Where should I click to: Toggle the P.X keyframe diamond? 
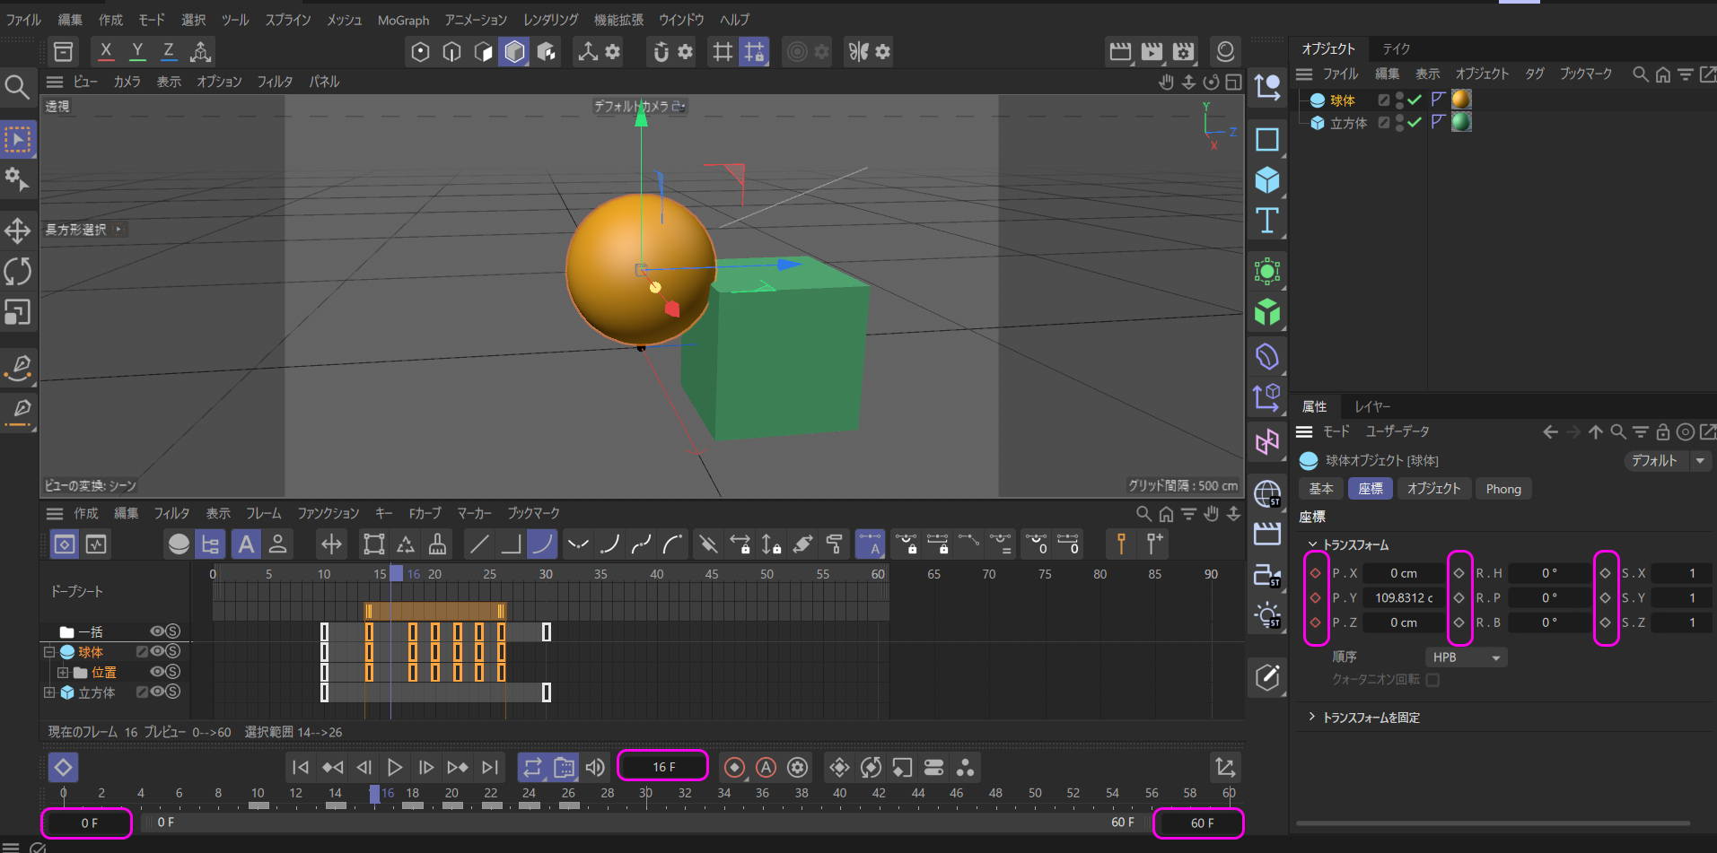click(x=1316, y=573)
